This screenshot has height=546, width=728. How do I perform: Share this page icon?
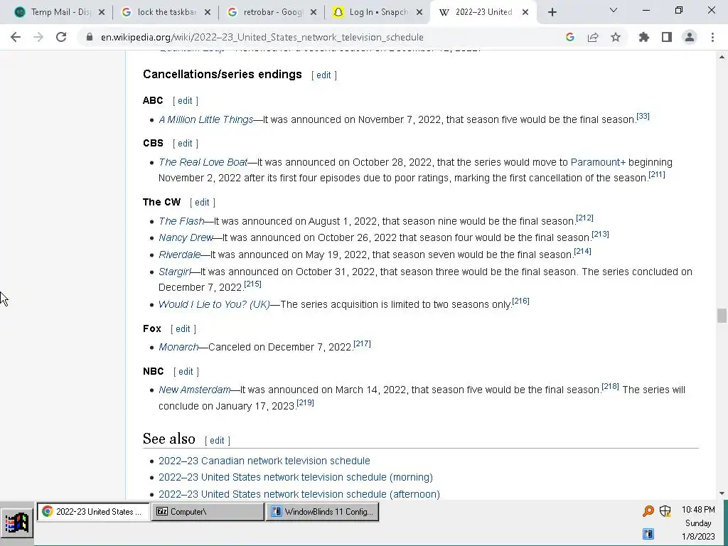point(593,37)
